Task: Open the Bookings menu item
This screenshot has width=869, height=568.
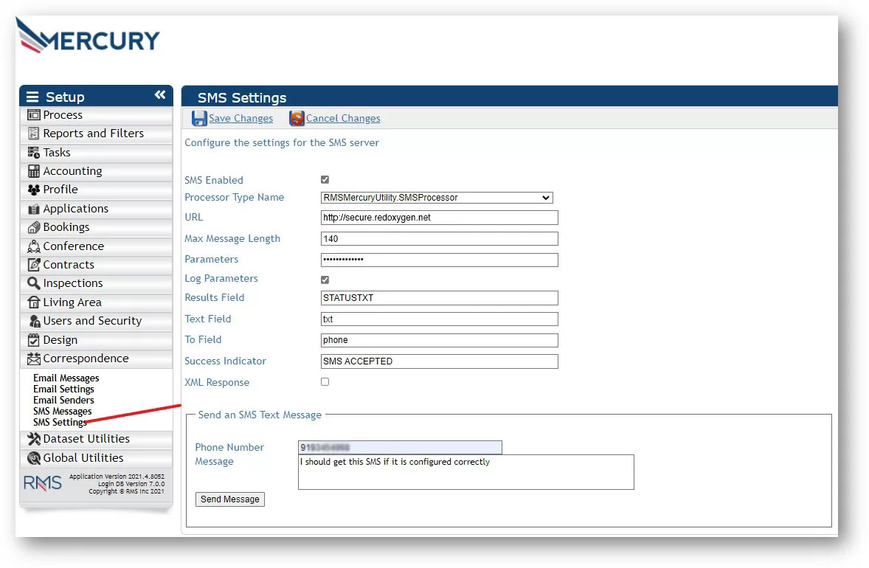Action: click(97, 227)
